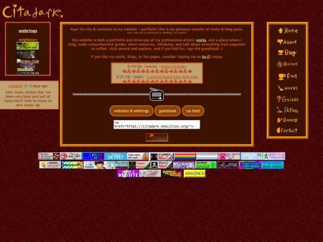The image size is (323, 242).
Task: Click the 'everywhere!' blue-purple badge
Action: click(250, 165)
